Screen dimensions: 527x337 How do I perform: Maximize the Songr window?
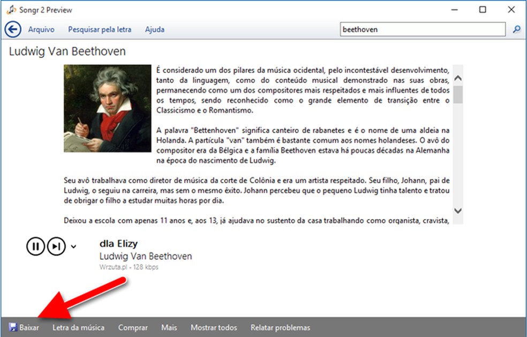(483, 10)
